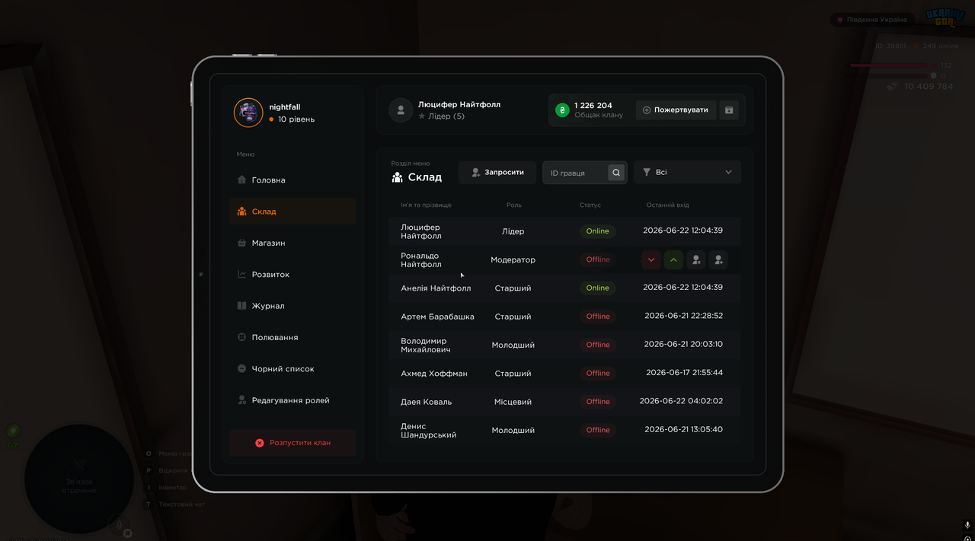The height and width of the screenshot is (541, 975).
Task: Open the Журнал menu item
Action: coord(292,306)
